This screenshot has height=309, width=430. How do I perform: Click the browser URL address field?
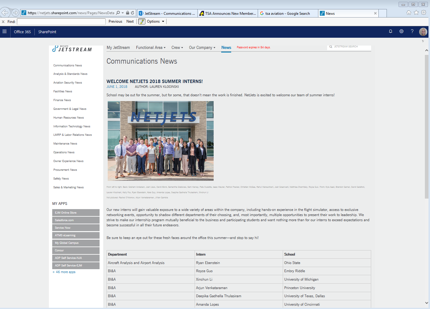click(x=71, y=13)
